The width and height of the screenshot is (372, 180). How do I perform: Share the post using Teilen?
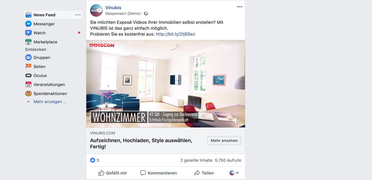click(204, 173)
